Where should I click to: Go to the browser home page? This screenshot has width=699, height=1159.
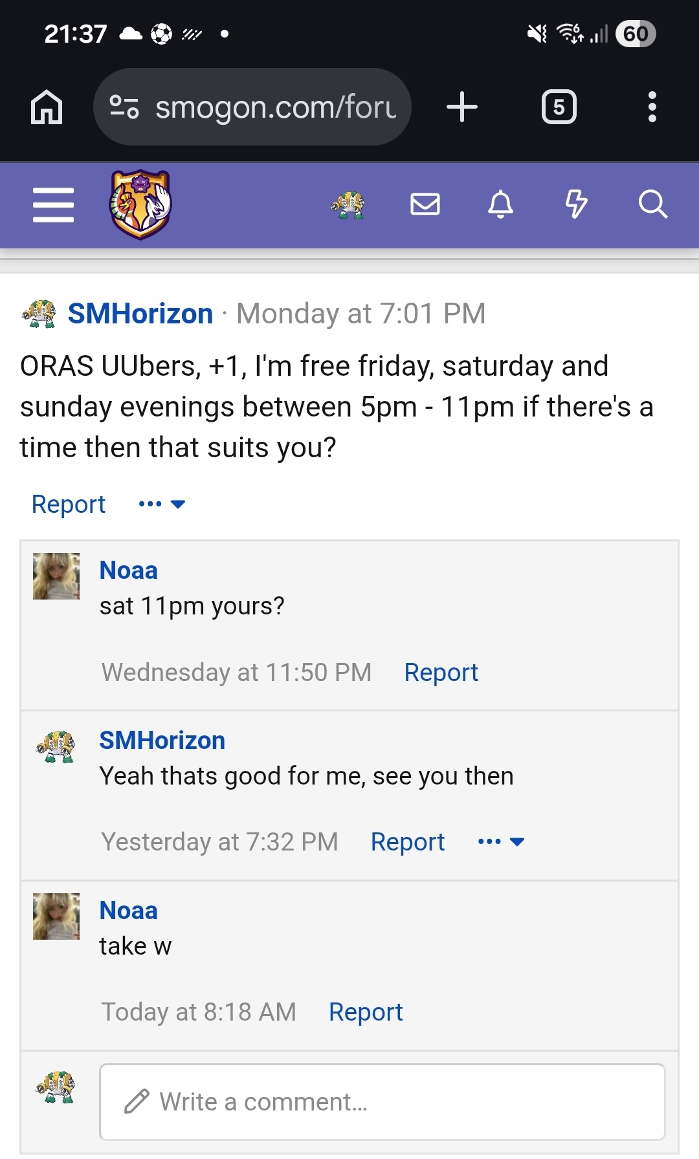point(47,107)
